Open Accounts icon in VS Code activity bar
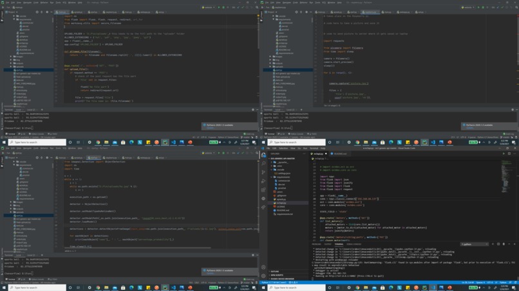The width and height of the screenshot is (519, 291). click(263, 267)
